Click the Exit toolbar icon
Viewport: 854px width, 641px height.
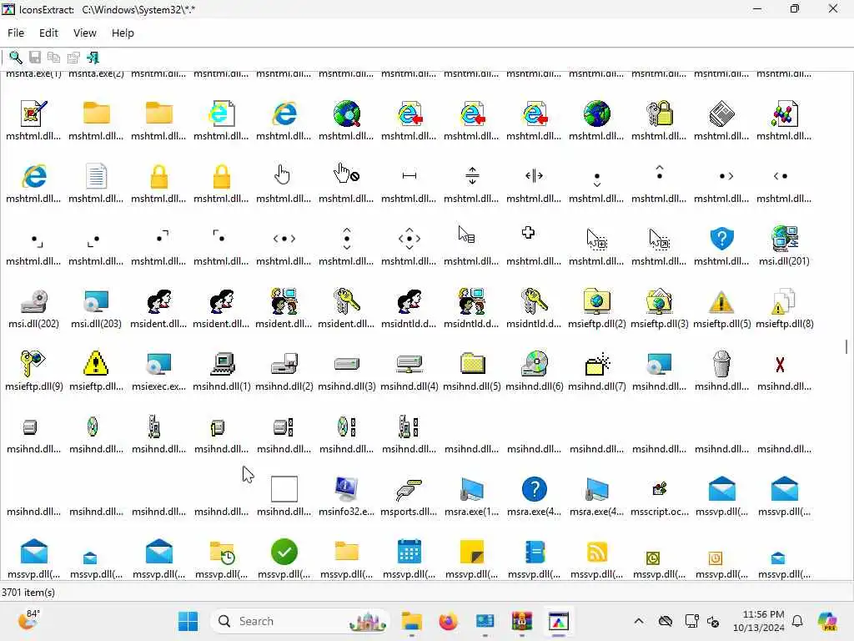tap(93, 58)
